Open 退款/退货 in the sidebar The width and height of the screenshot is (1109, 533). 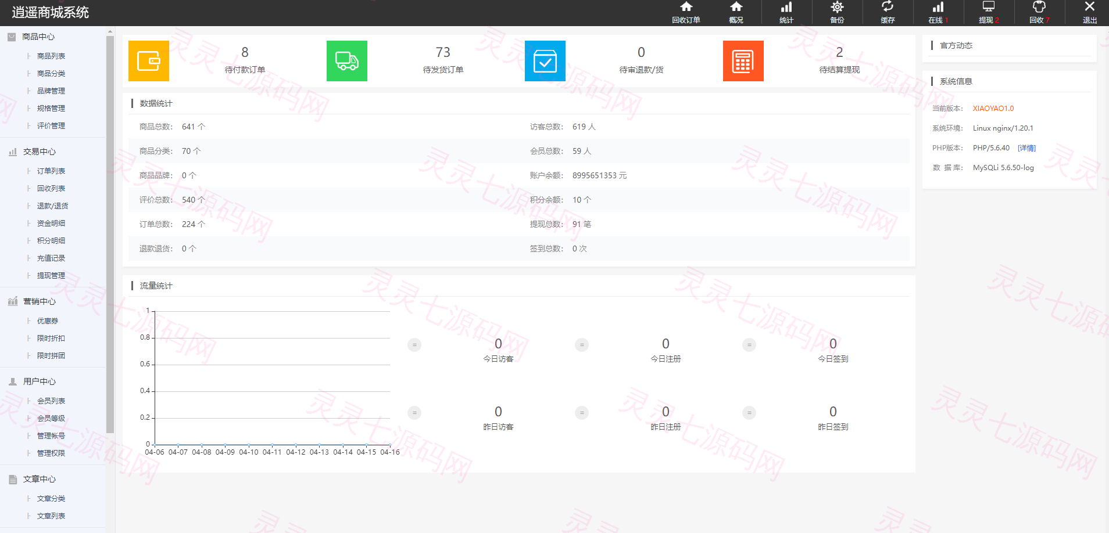[53, 206]
